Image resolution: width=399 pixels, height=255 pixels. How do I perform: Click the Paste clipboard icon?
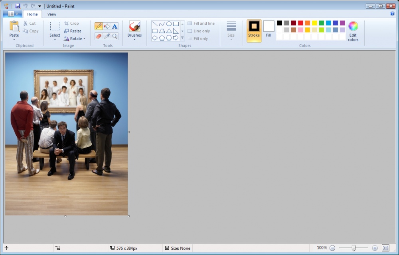14,26
